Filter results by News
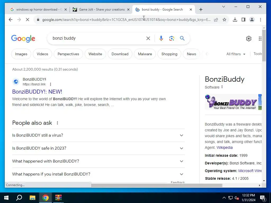271x203 pixels. coord(192,54)
